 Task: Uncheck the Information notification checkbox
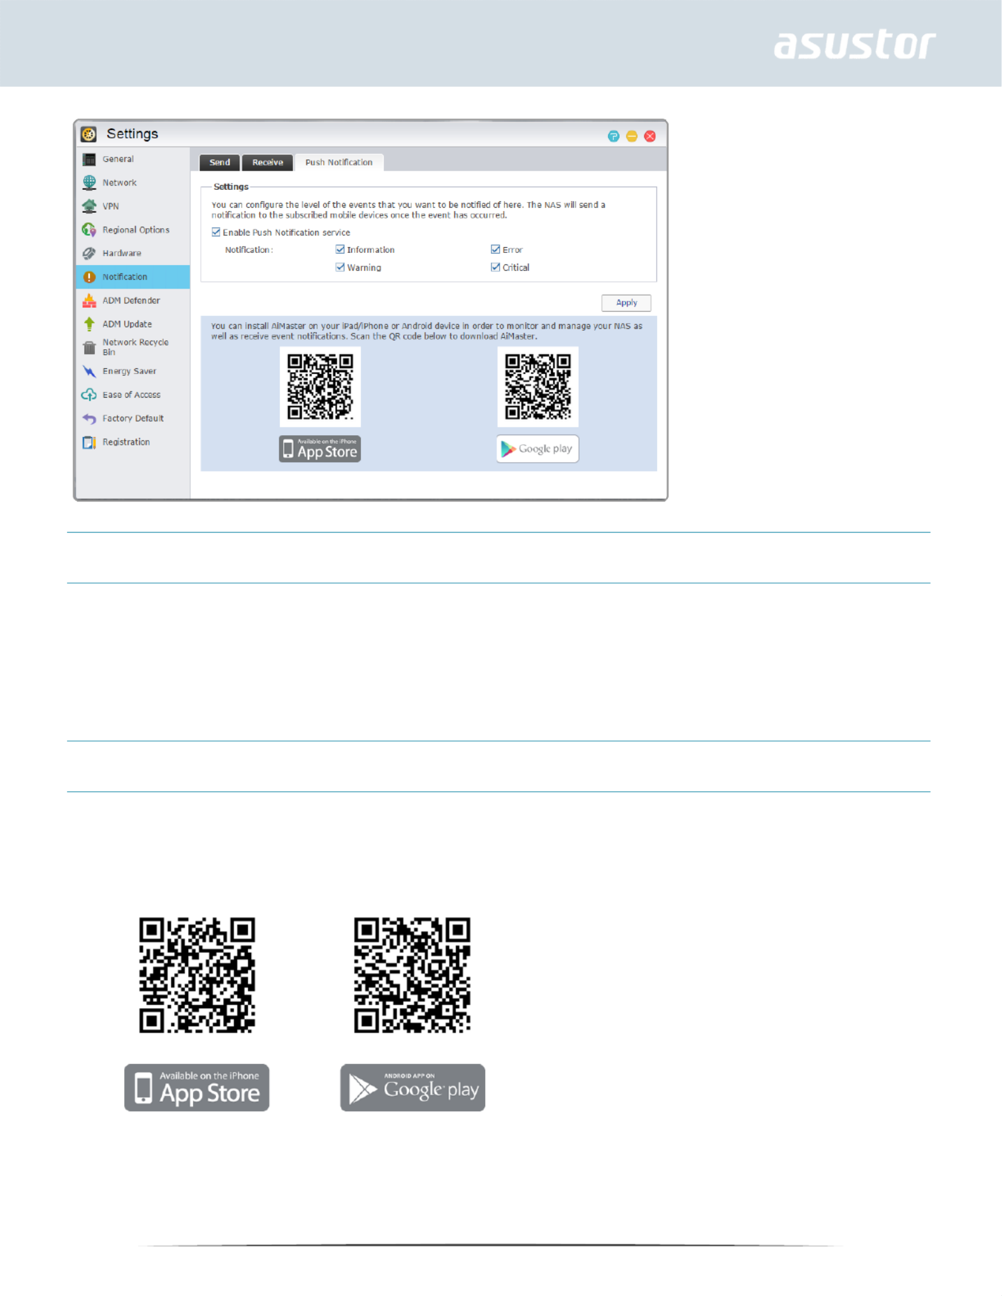(x=340, y=250)
